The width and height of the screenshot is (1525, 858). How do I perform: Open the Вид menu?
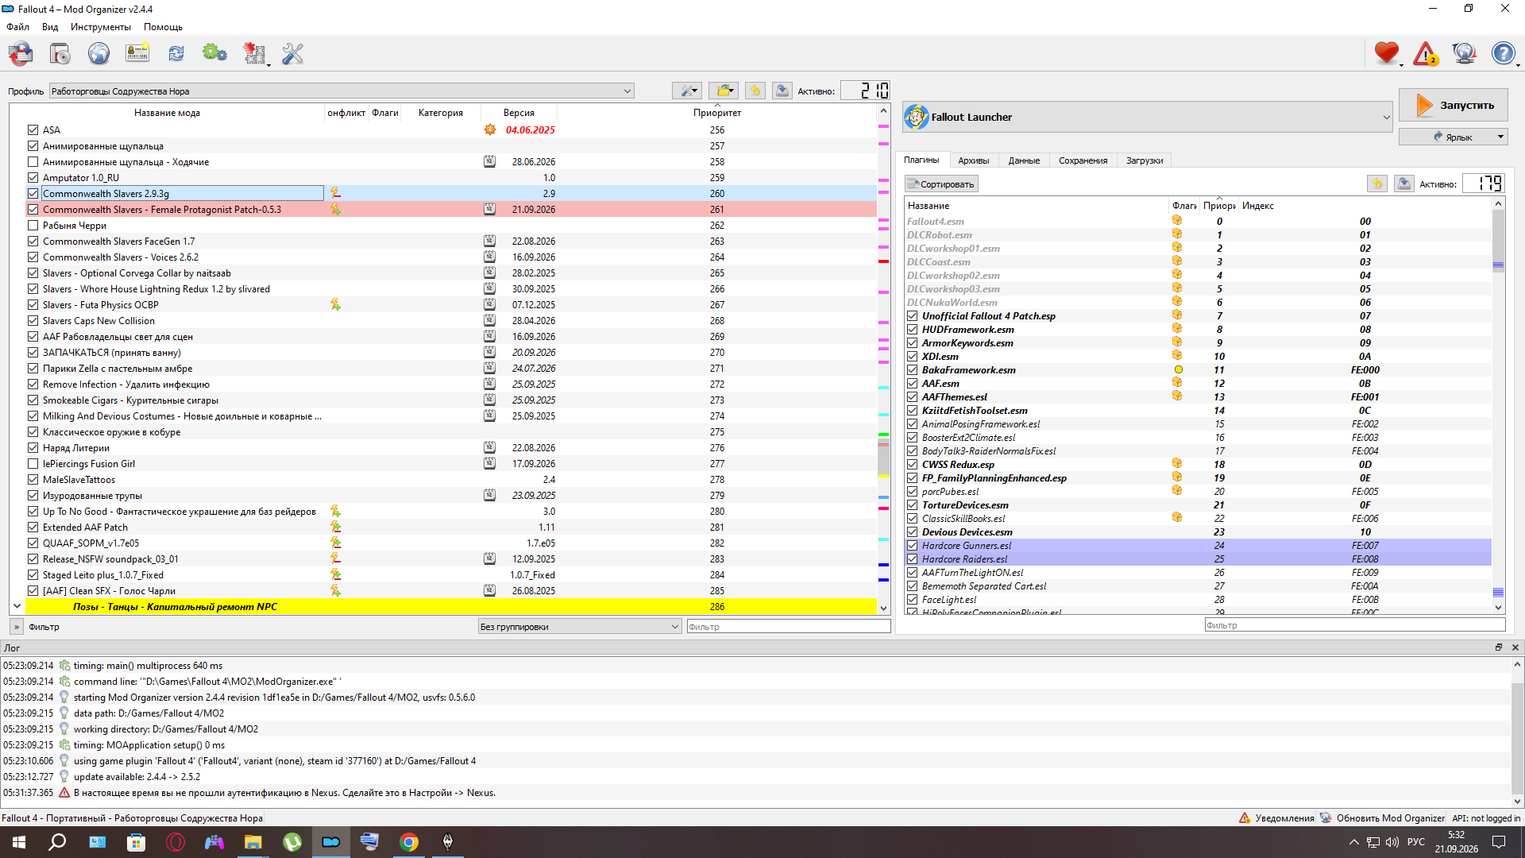50,27
